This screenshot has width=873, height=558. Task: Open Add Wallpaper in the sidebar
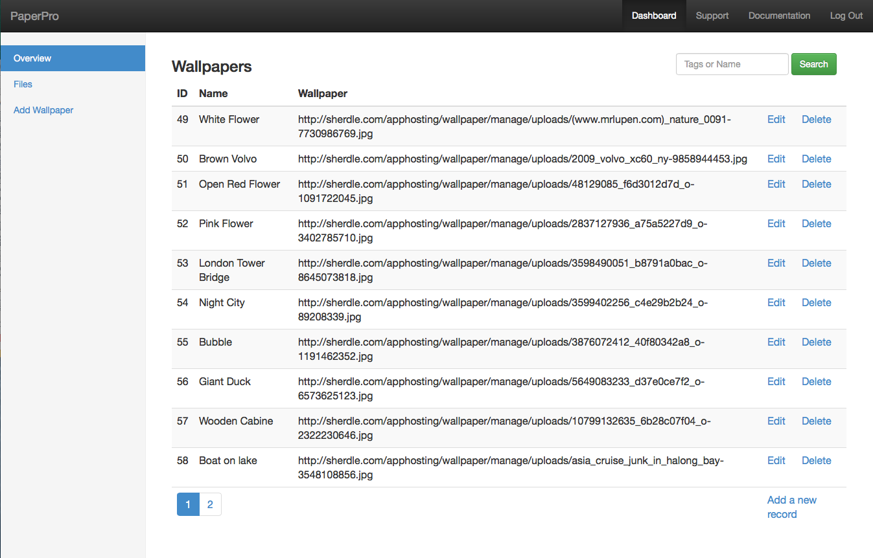[43, 110]
